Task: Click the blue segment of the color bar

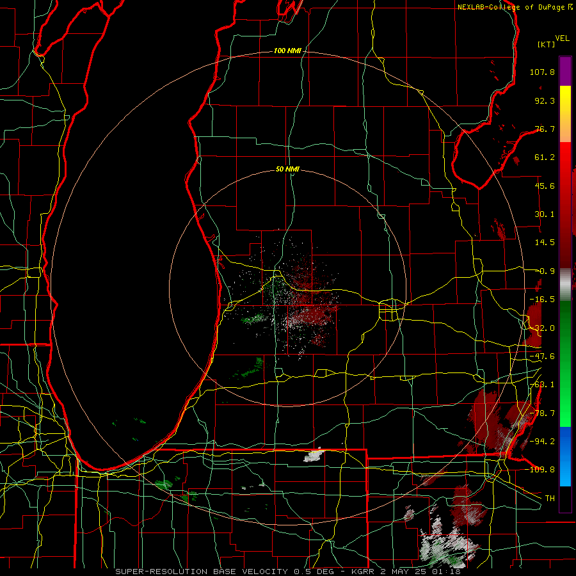Action: pyautogui.click(x=565, y=456)
